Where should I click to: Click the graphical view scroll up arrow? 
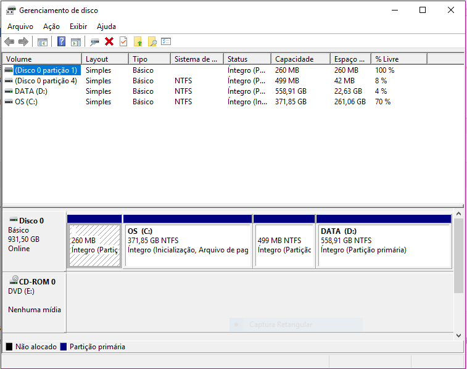click(458, 214)
